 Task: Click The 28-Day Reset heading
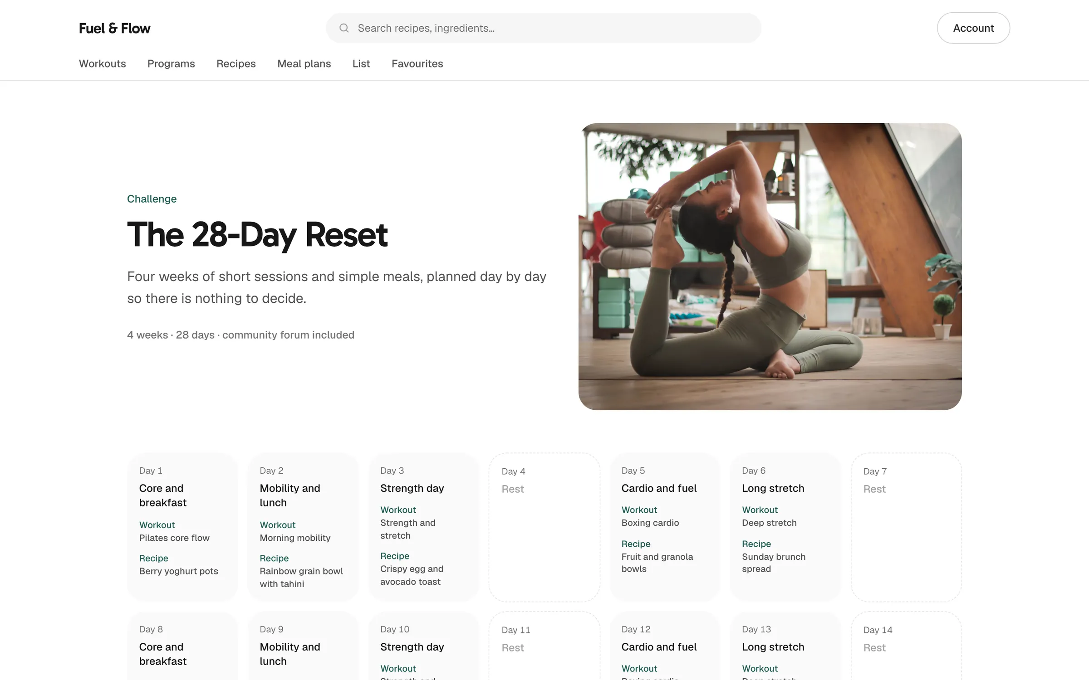(257, 235)
